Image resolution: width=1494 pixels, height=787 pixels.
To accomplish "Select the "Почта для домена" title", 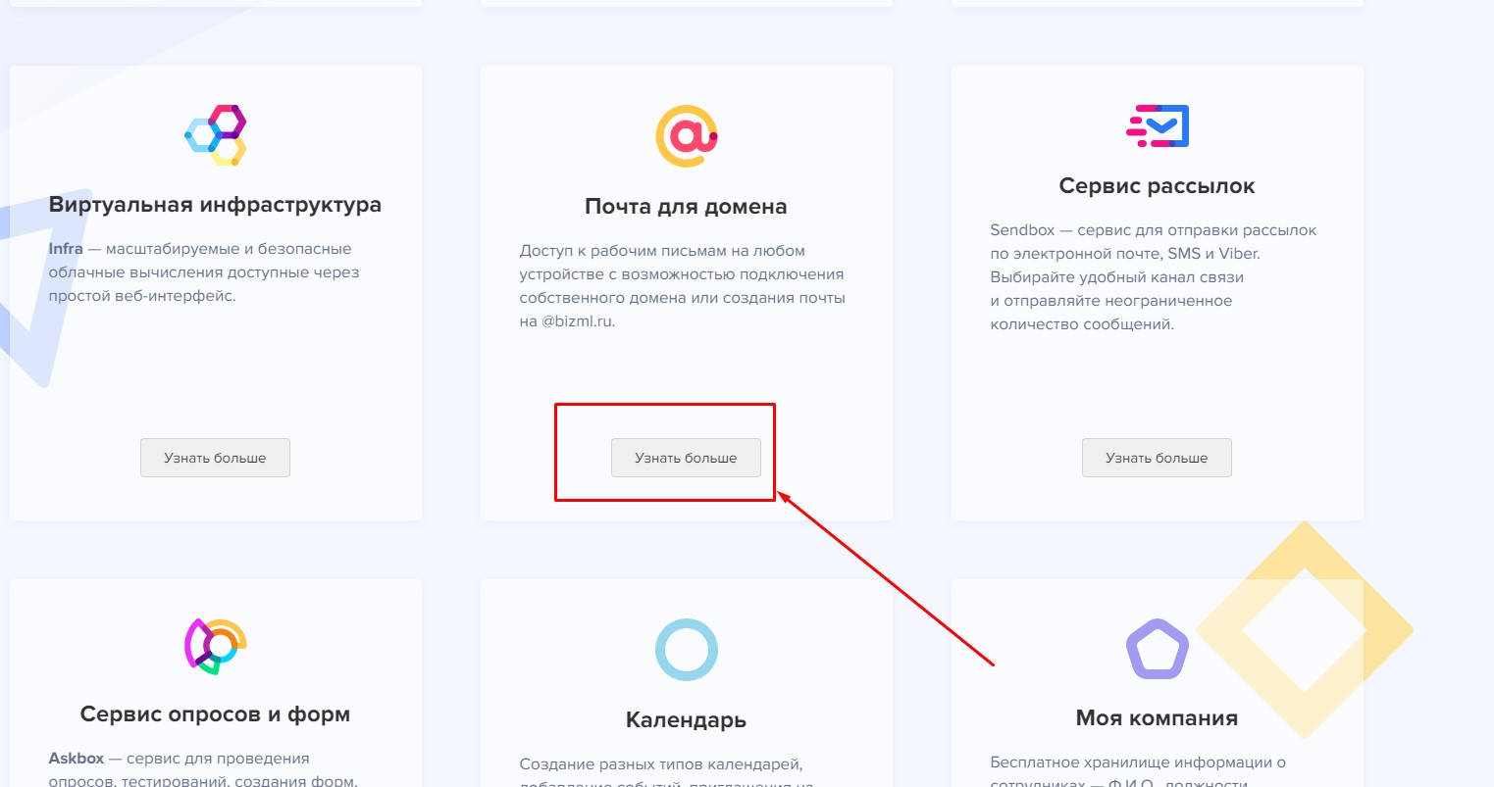I will [x=686, y=207].
